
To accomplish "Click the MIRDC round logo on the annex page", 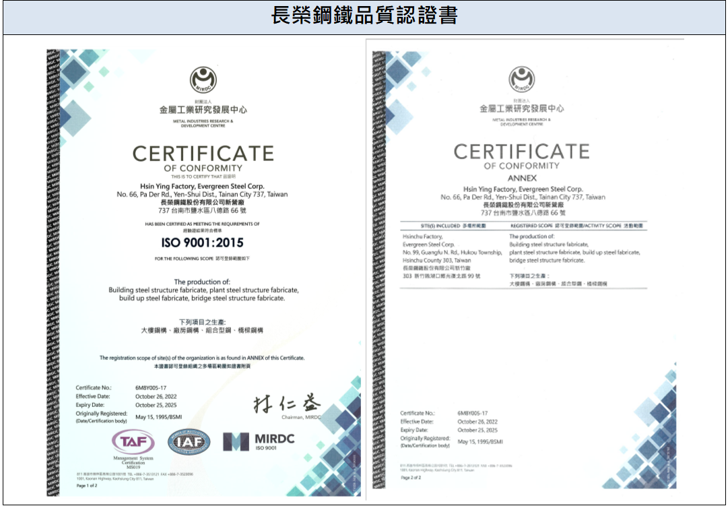I will (521, 79).
